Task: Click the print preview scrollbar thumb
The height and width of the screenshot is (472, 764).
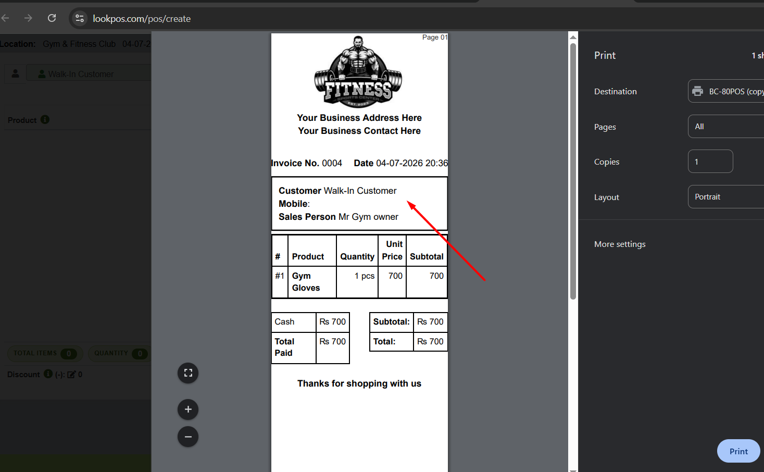Action: point(573,171)
